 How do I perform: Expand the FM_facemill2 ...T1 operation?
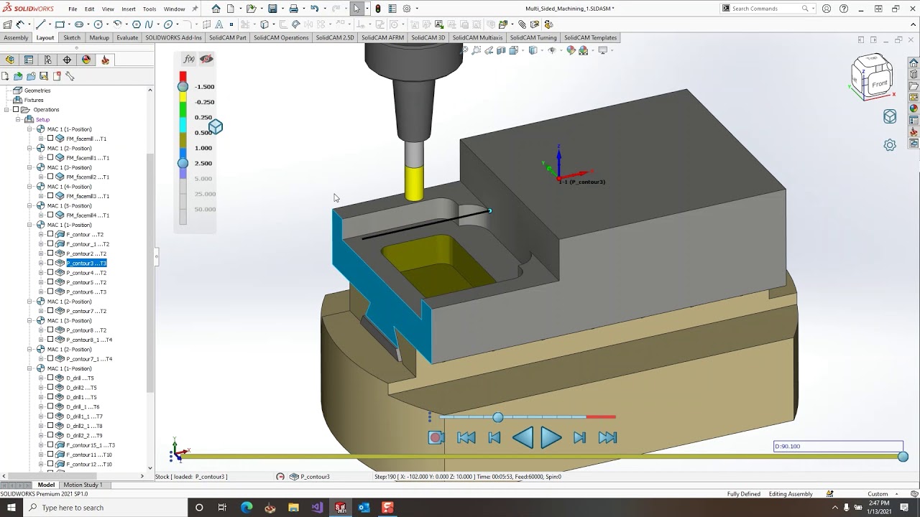pos(41,177)
